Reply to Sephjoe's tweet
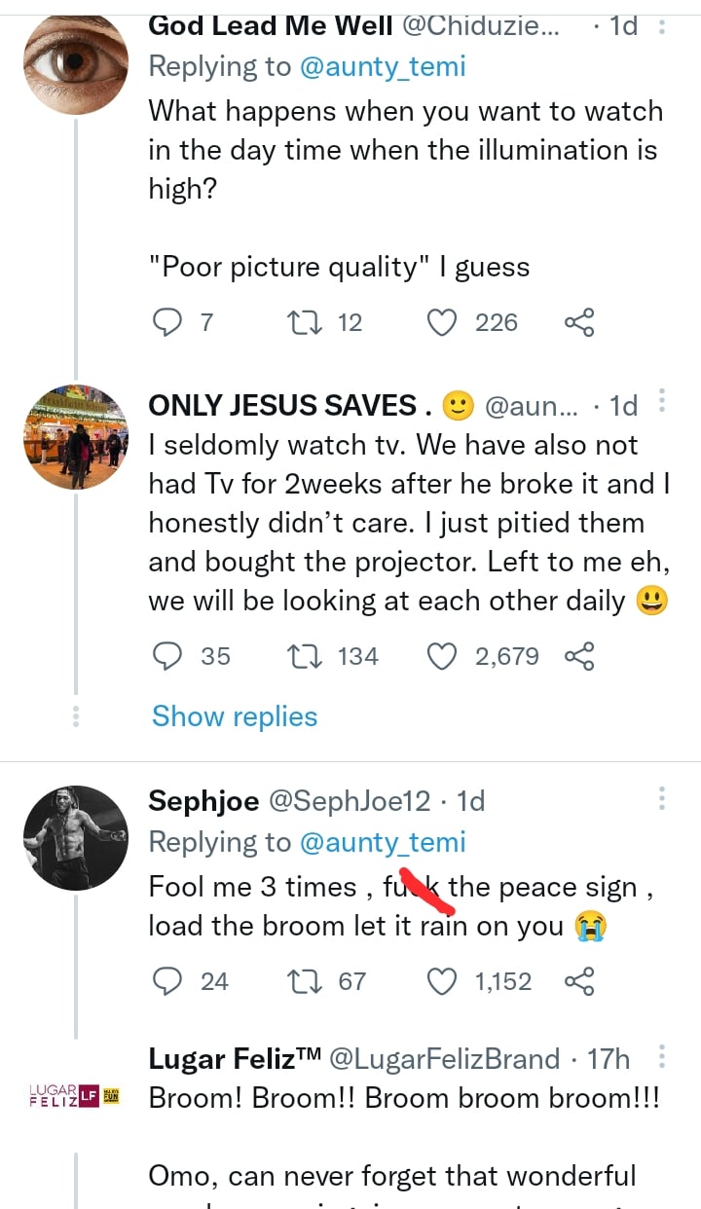Image resolution: width=701 pixels, height=1209 pixels. pos(169,981)
